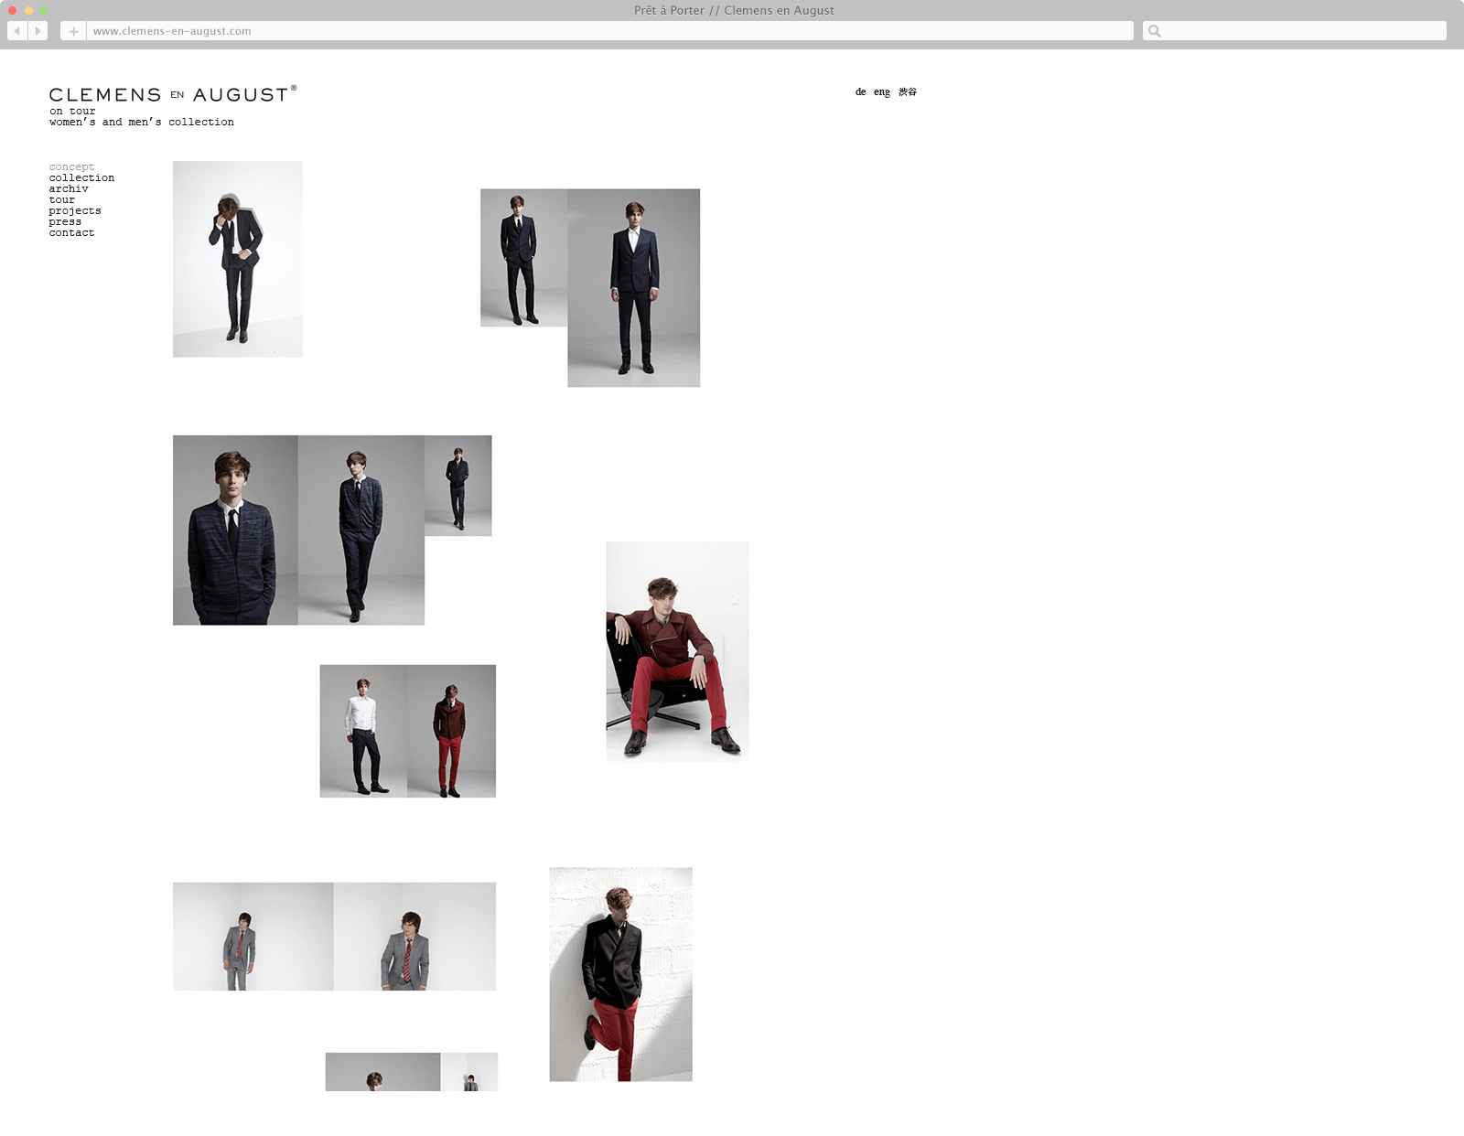Image resolution: width=1464 pixels, height=1136 pixels.
Task: Open close-up knit cardigan portrait photo
Action: pos(235,530)
